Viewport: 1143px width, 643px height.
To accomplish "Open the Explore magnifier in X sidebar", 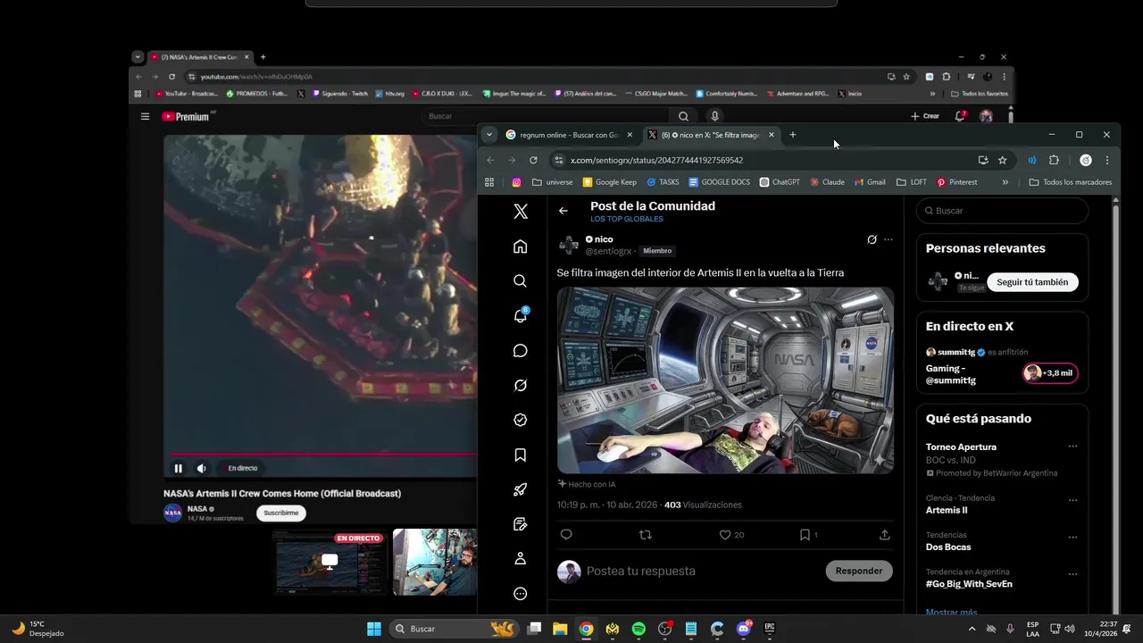I will tap(521, 281).
